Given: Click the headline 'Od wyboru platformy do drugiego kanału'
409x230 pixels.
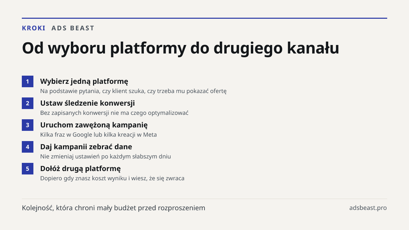Looking at the screenshot, I should 181,48.
